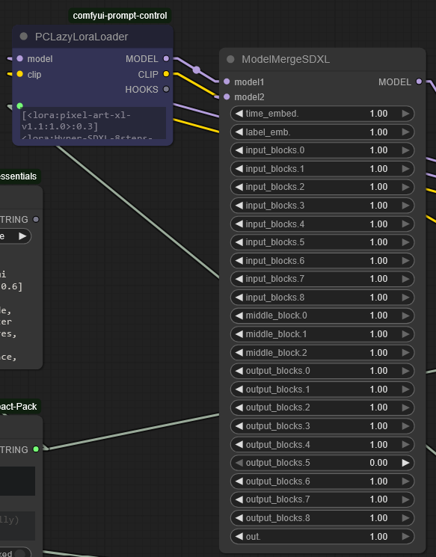Viewport: 436px width, 557px height.
Task: Decrease middle_block.2 with left arrow
Action: pyautogui.click(x=239, y=353)
